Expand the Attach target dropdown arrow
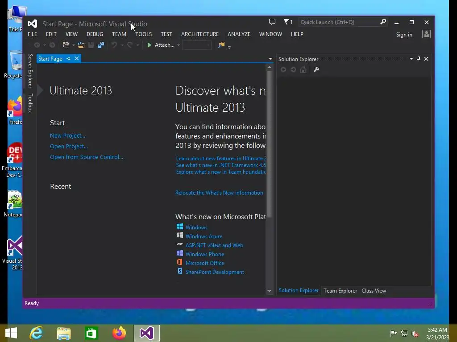Viewport: 457px width, 342px height. pos(179,45)
